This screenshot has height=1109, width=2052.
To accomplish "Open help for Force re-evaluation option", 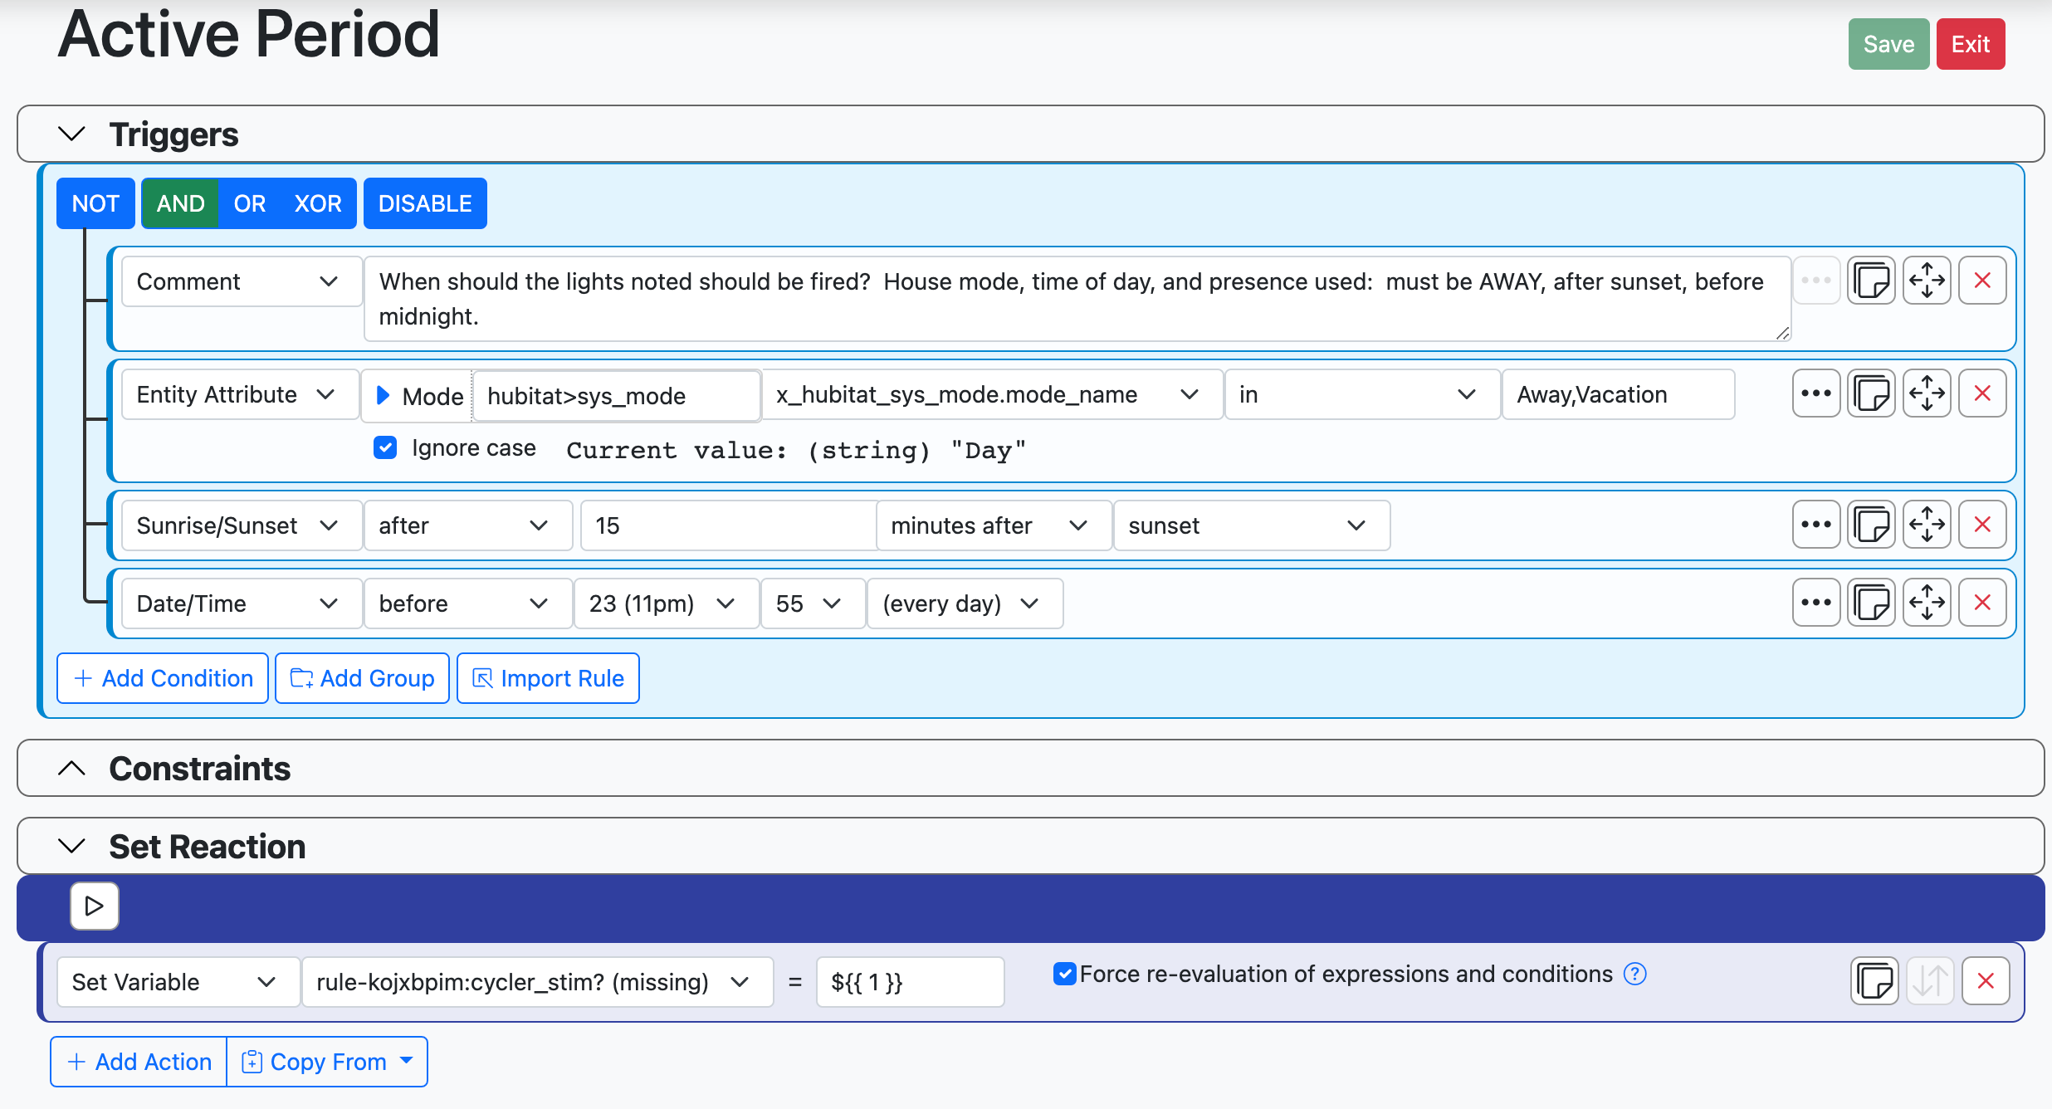I will click(1634, 974).
